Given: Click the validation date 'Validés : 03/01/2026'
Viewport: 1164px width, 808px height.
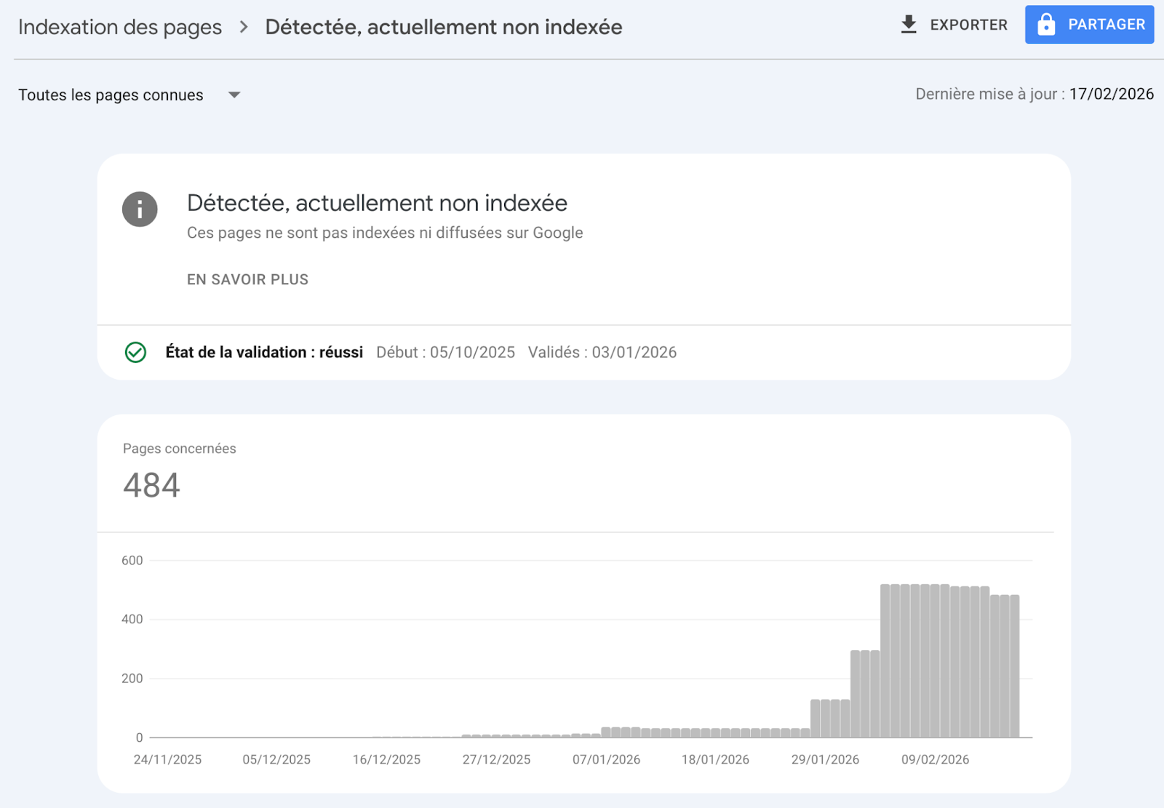Looking at the screenshot, I should (602, 353).
